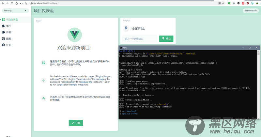Open the gray download arrow extension
261x137 pixels.
click(x=234, y=3)
